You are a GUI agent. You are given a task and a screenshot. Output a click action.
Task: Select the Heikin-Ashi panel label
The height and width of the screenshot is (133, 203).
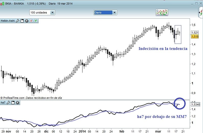click(x=8, y=21)
